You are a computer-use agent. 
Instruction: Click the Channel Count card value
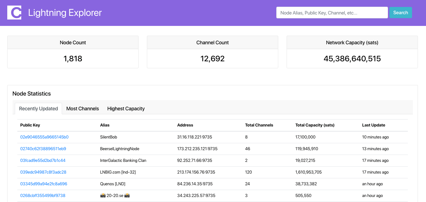212,59
